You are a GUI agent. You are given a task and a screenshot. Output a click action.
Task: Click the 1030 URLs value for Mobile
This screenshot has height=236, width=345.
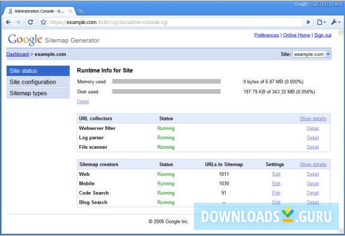[x=224, y=184]
